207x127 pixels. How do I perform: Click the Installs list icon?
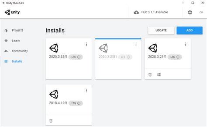(6, 61)
